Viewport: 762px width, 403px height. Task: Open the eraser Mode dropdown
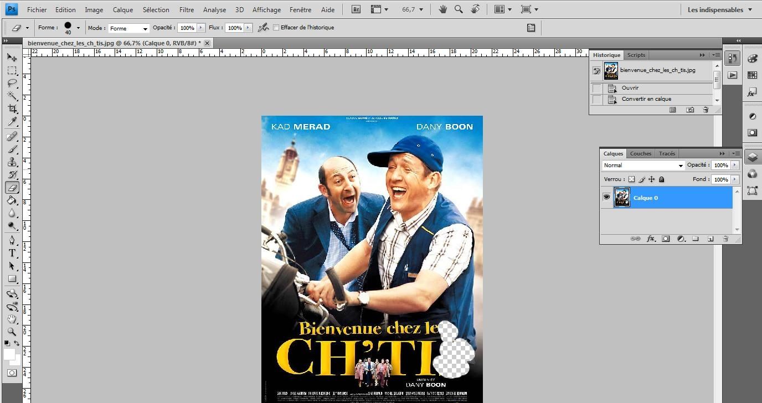click(x=128, y=28)
